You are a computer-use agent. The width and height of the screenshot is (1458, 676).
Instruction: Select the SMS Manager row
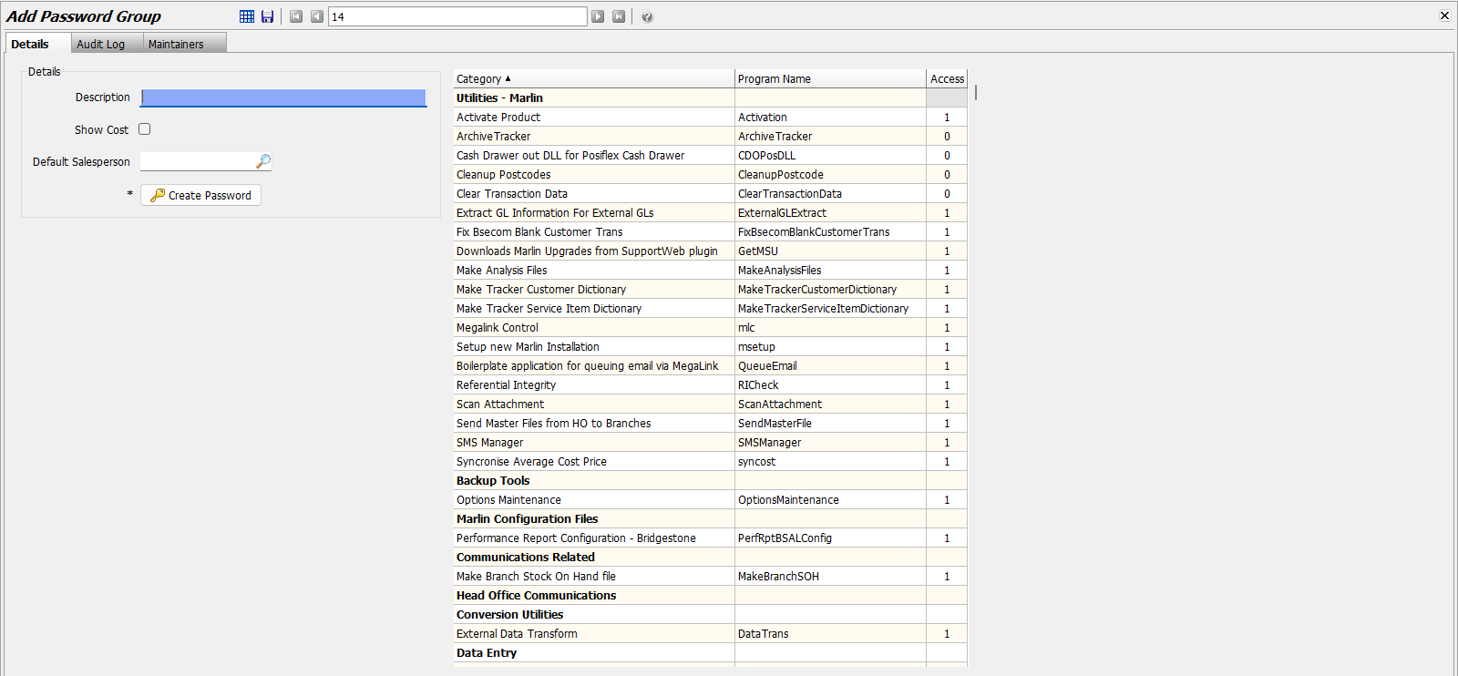710,442
